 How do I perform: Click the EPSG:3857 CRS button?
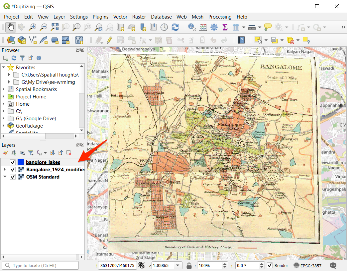(307, 265)
